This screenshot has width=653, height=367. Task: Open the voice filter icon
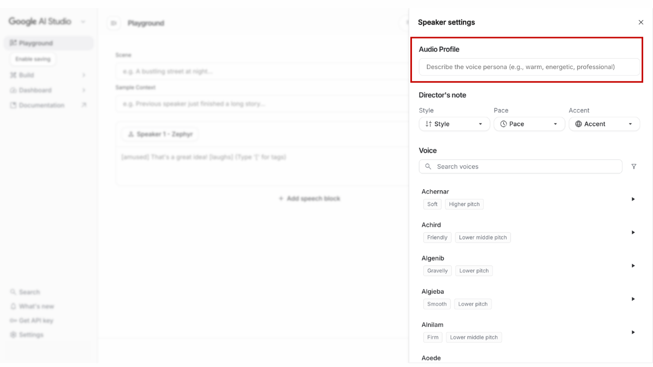coord(634,166)
